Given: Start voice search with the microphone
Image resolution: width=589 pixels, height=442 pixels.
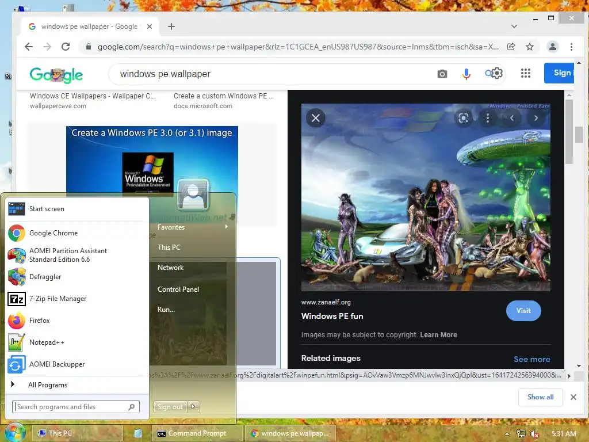Looking at the screenshot, I should (x=466, y=74).
